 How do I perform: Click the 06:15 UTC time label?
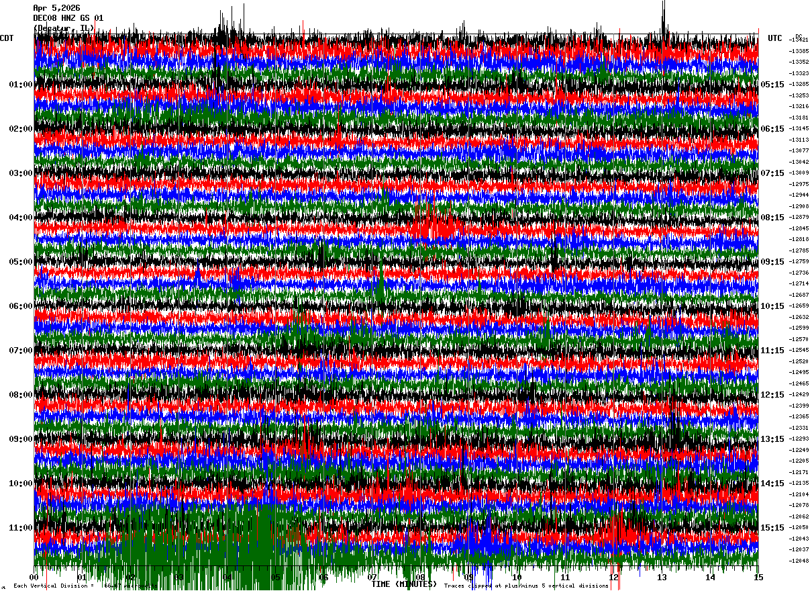point(772,129)
